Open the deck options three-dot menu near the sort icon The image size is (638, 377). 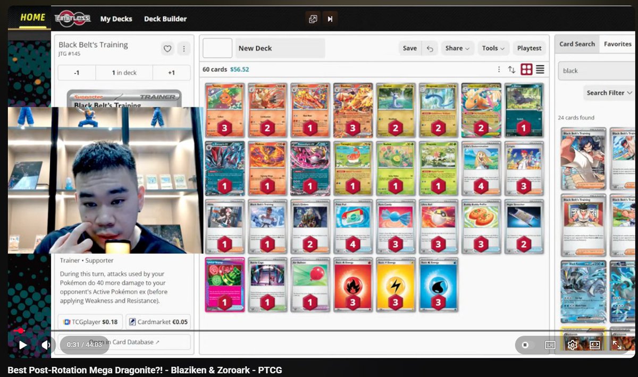coord(499,70)
